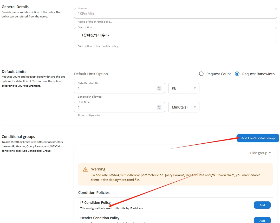Select the Request Bandwidth radio button
Screen dimensions: 280x223
[x=237, y=74]
